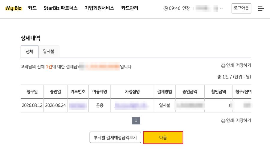270x152 pixels.
Task: Click the 연장 session extend link
Action: pyautogui.click(x=186, y=8)
